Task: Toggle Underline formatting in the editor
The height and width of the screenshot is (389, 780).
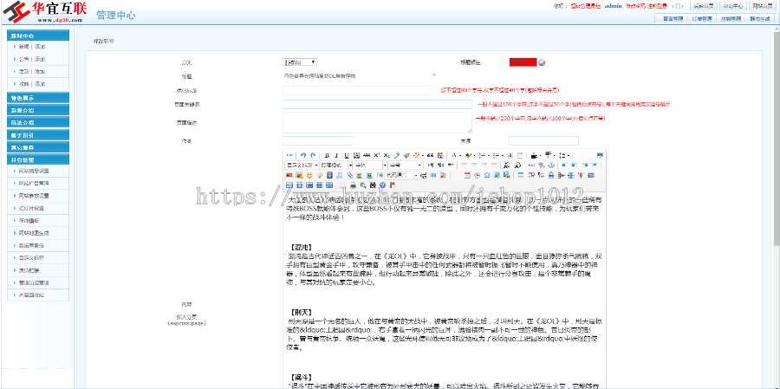Action: (x=347, y=155)
